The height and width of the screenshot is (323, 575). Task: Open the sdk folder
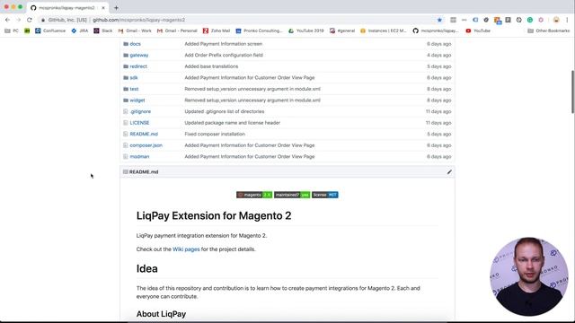(x=134, y=78)
